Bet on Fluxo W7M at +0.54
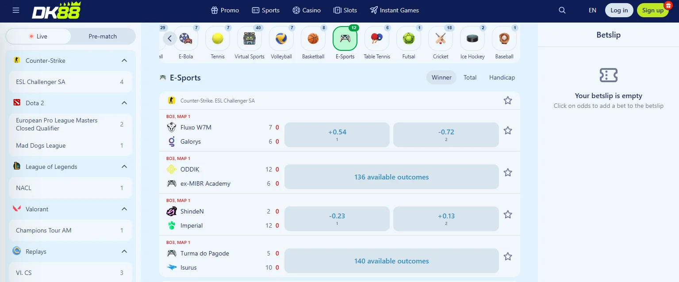Screen dimensions: 679x282 [x=337, y=135]
